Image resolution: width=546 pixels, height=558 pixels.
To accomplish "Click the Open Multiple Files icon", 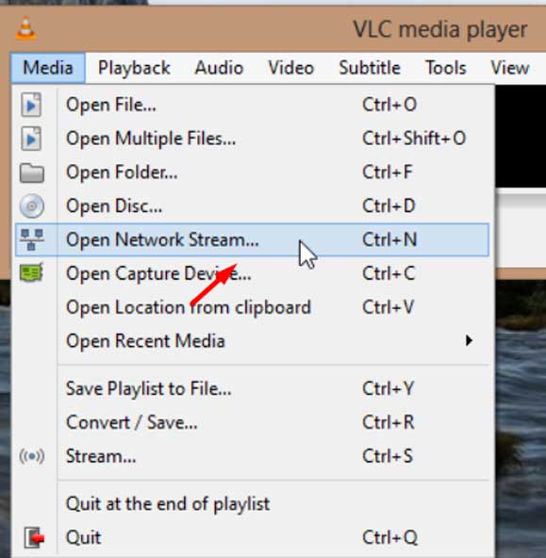I will pos(31,139).
